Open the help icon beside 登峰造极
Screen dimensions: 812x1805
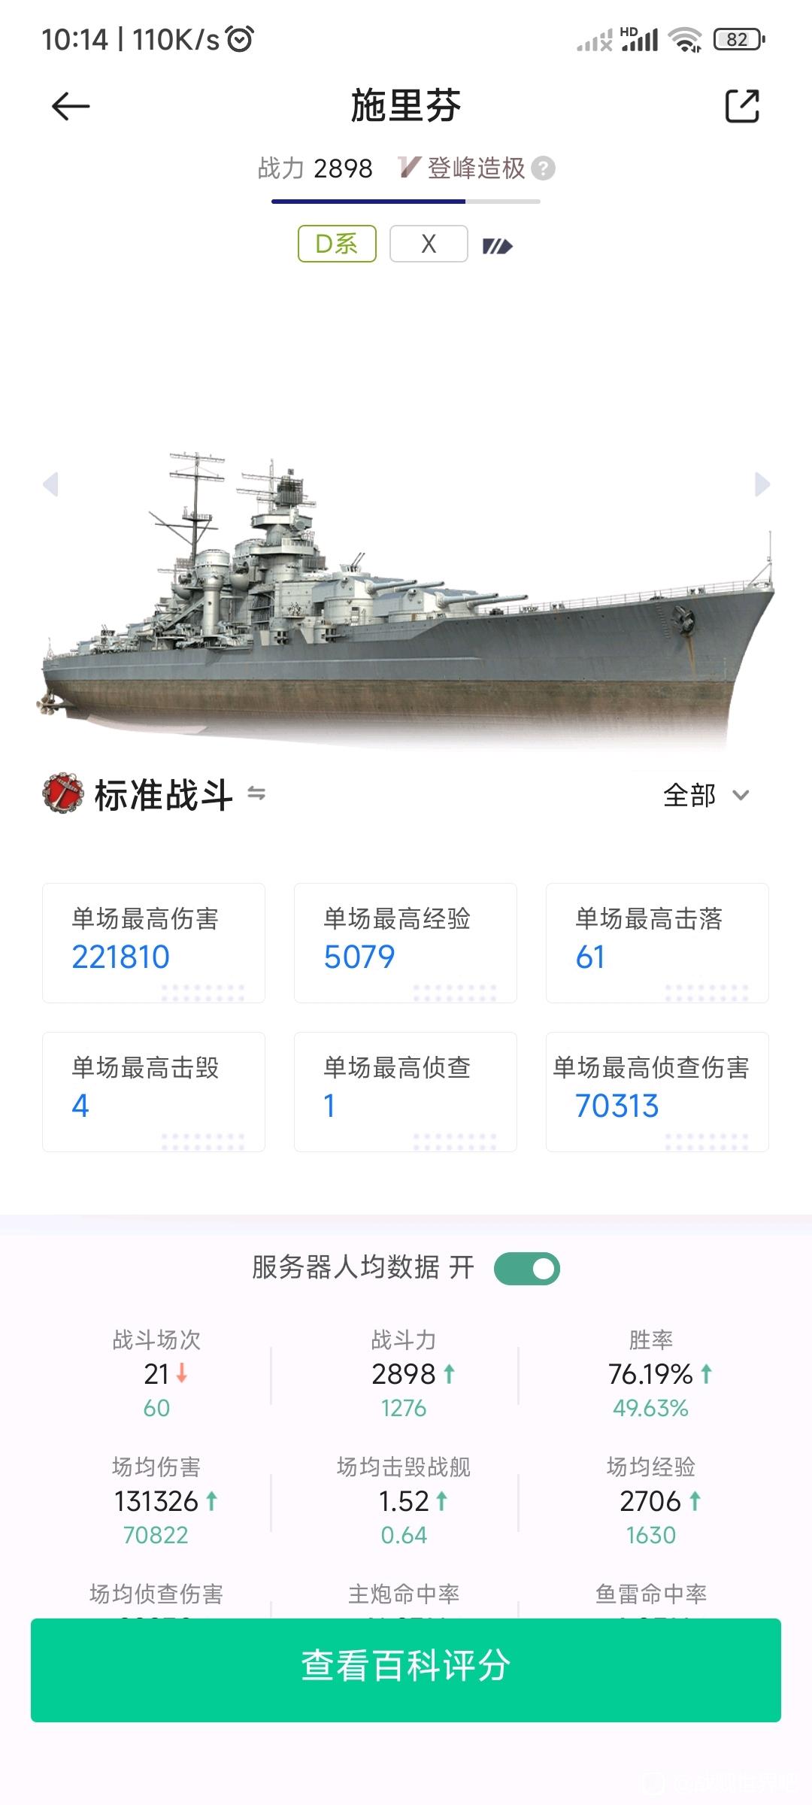point(543,168)
